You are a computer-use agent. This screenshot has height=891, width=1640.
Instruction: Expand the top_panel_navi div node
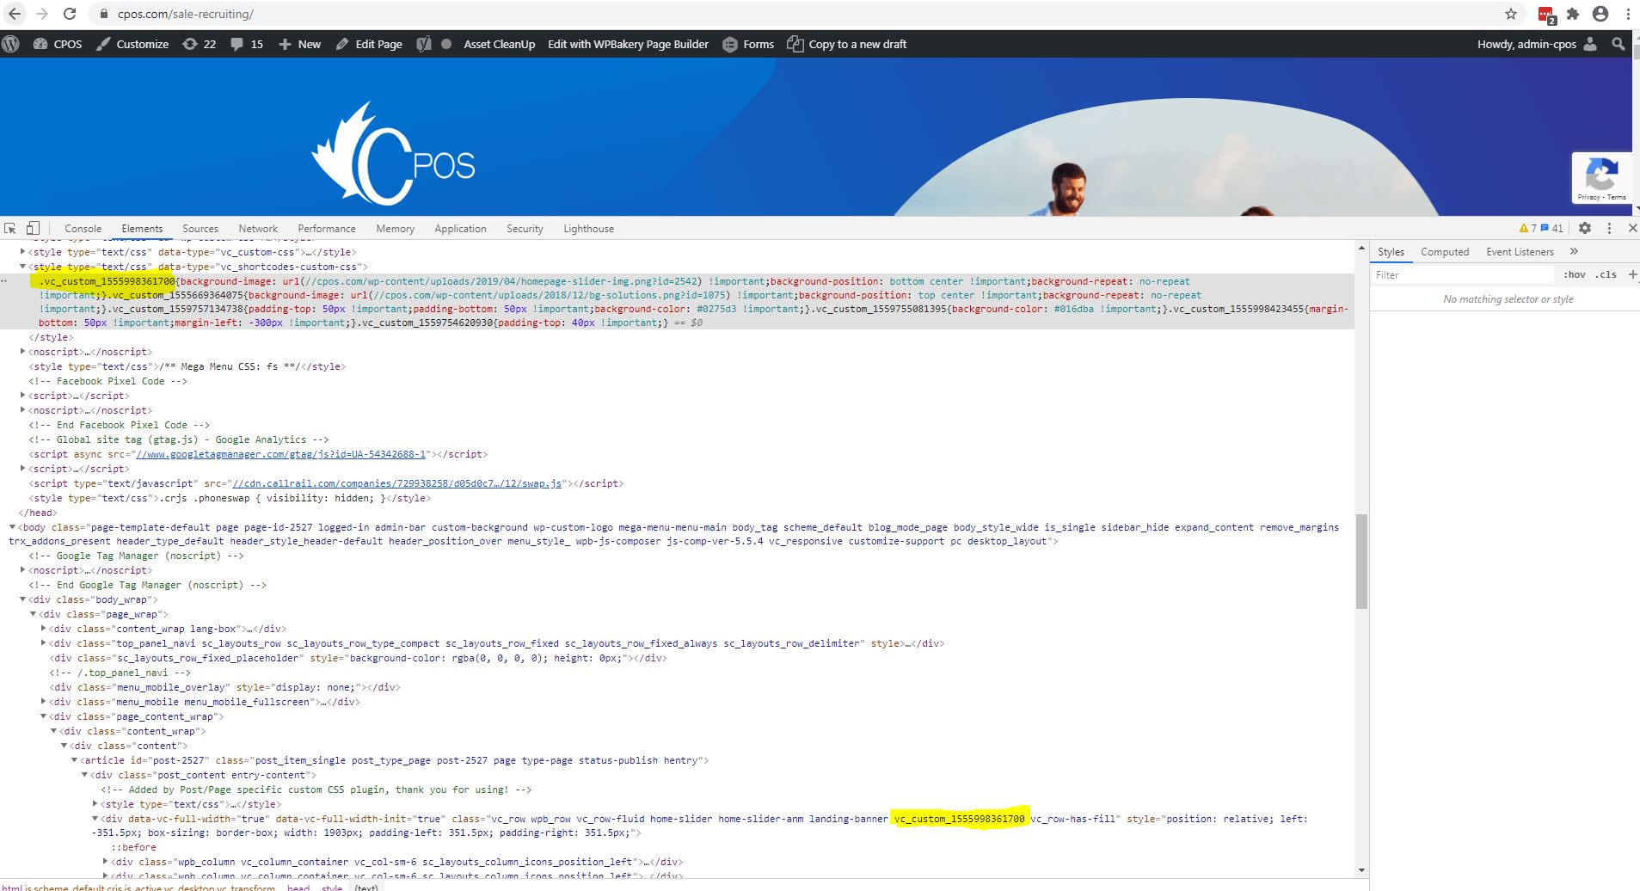coord(44,643)
